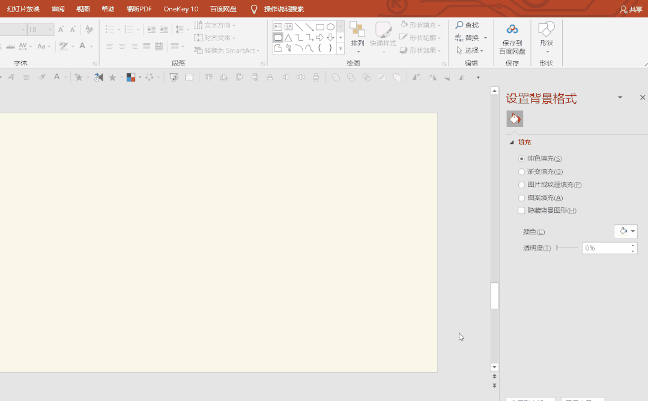
Task: Check Hide background graphics (隐藏背景图形)
Action: 521,211
